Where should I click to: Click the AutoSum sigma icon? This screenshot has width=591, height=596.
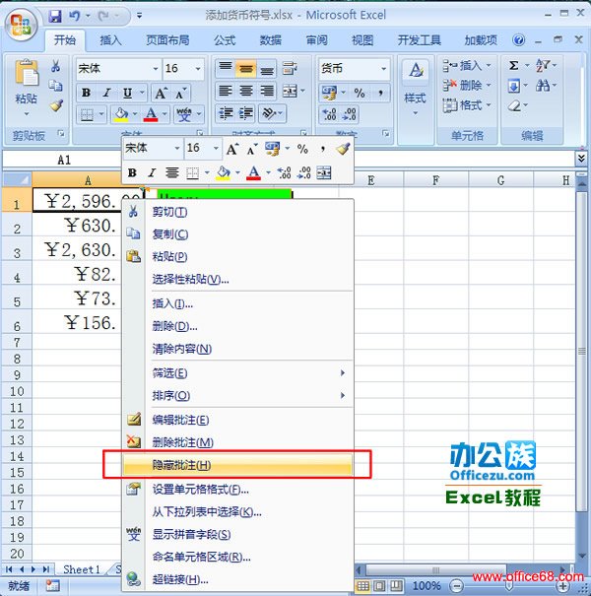514,66
